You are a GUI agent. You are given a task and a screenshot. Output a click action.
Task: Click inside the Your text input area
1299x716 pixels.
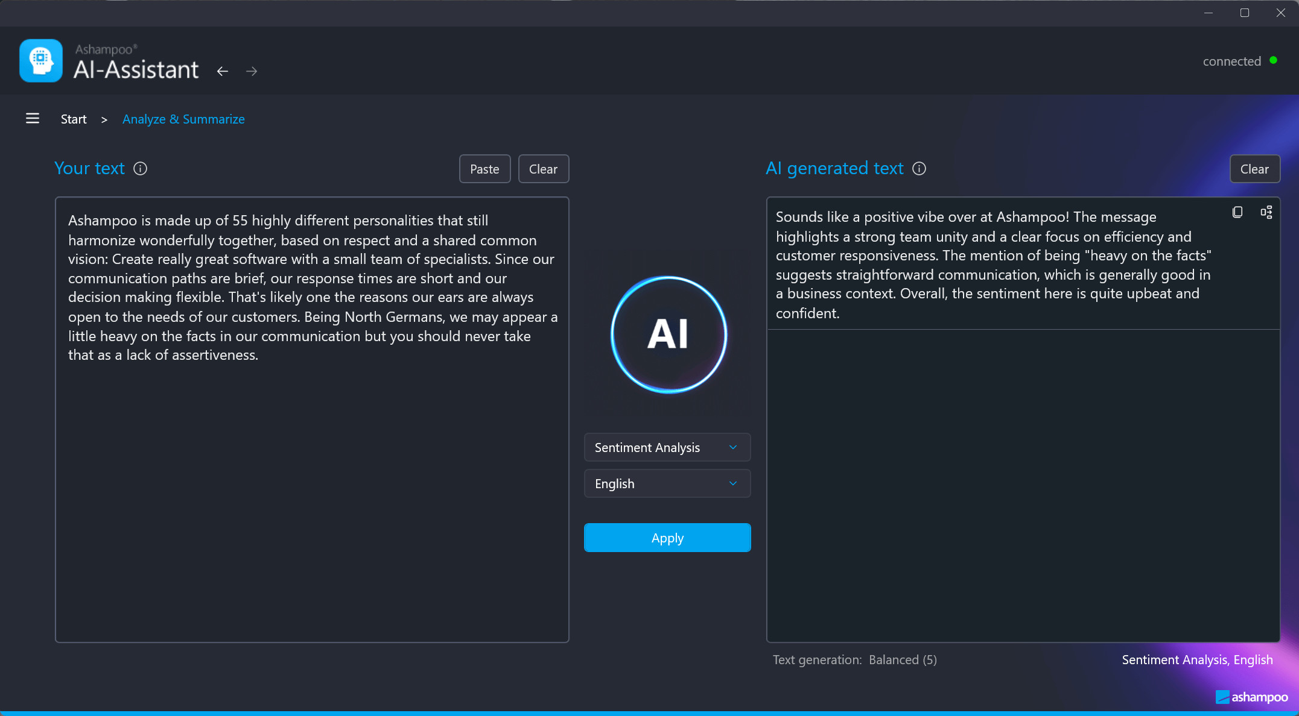(312, 419)
